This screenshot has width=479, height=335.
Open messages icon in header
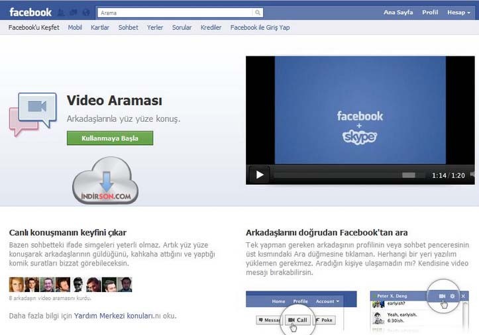(74, 13)
